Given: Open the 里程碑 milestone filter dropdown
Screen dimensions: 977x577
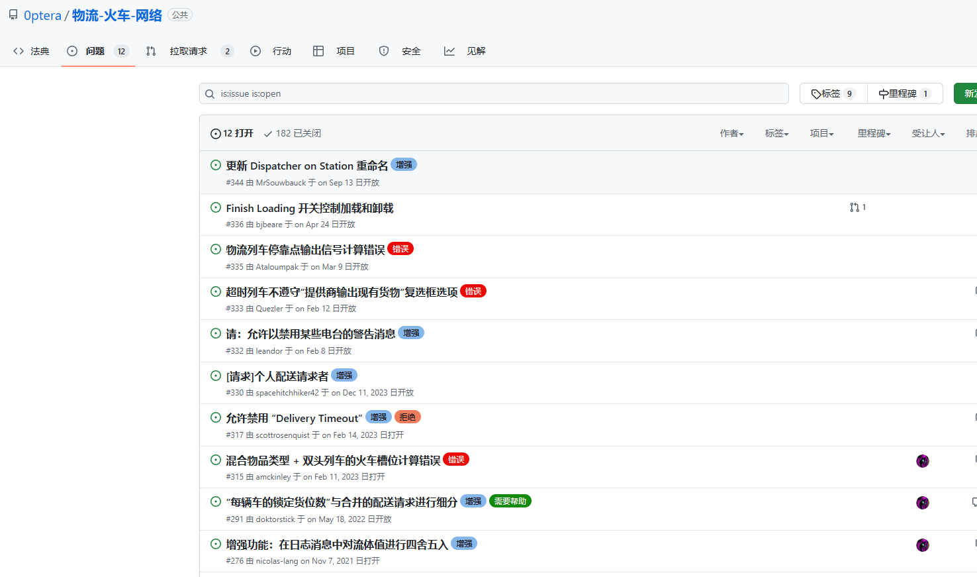Looking at the screenshot, I should coord(874,133).
